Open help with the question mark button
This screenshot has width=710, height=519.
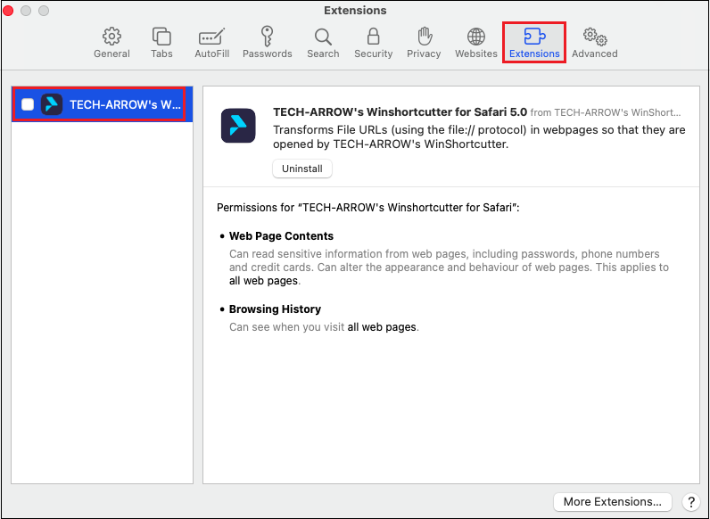(x=690, y=502)
